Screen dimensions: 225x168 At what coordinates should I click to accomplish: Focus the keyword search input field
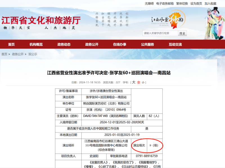pos(160,33)
